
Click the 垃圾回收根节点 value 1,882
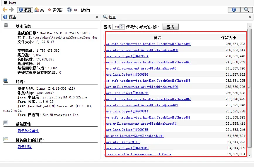[x=52, y=68]
